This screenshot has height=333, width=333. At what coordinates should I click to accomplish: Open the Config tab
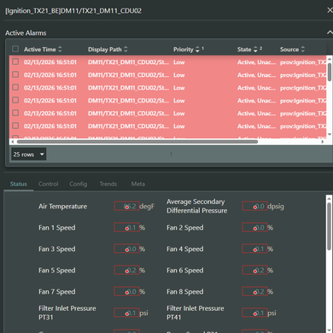tap(79, 184)
